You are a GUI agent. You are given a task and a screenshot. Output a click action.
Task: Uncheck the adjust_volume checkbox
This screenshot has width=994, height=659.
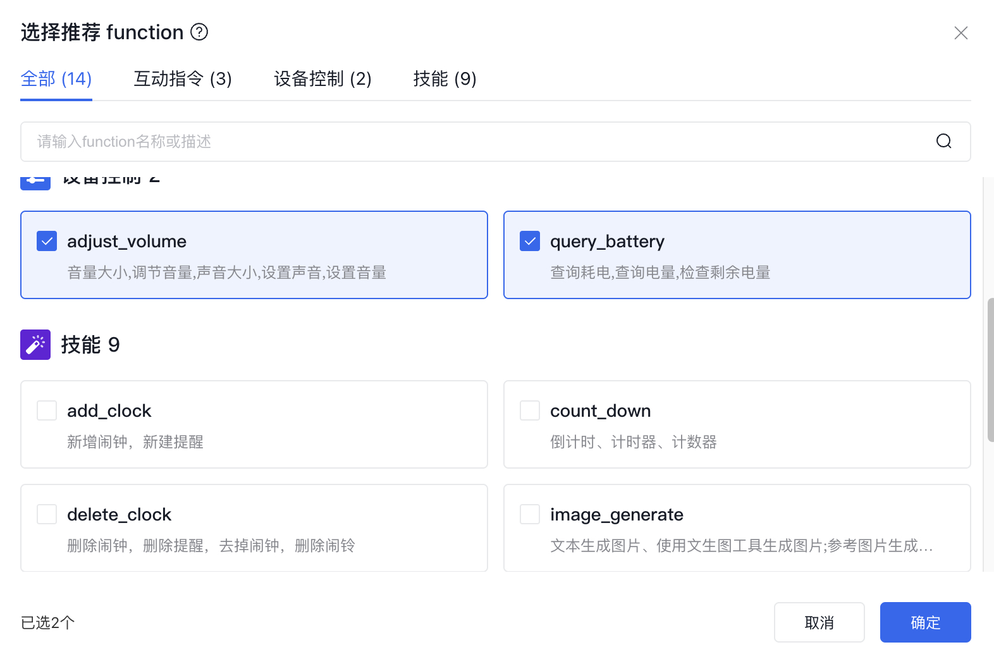click(x=47, y=241)
